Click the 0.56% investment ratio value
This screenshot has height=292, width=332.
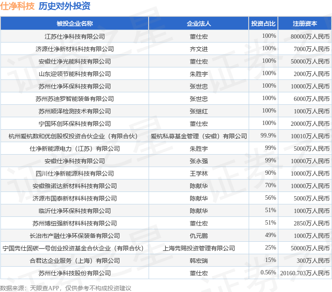click(268, 272)
